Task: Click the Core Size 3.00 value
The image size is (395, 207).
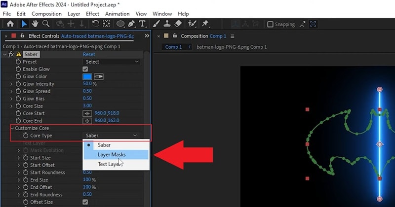Action: tap(87, 105)
